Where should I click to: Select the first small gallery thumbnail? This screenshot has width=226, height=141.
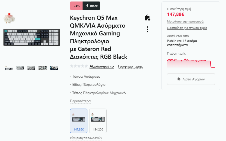[x=9, y=68]
